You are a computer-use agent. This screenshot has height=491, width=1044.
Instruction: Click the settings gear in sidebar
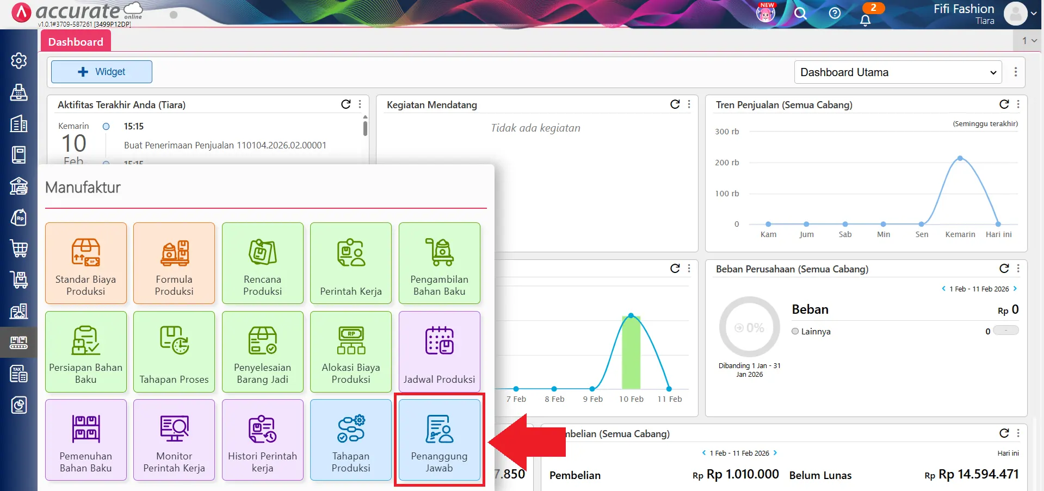pos(19,60)
